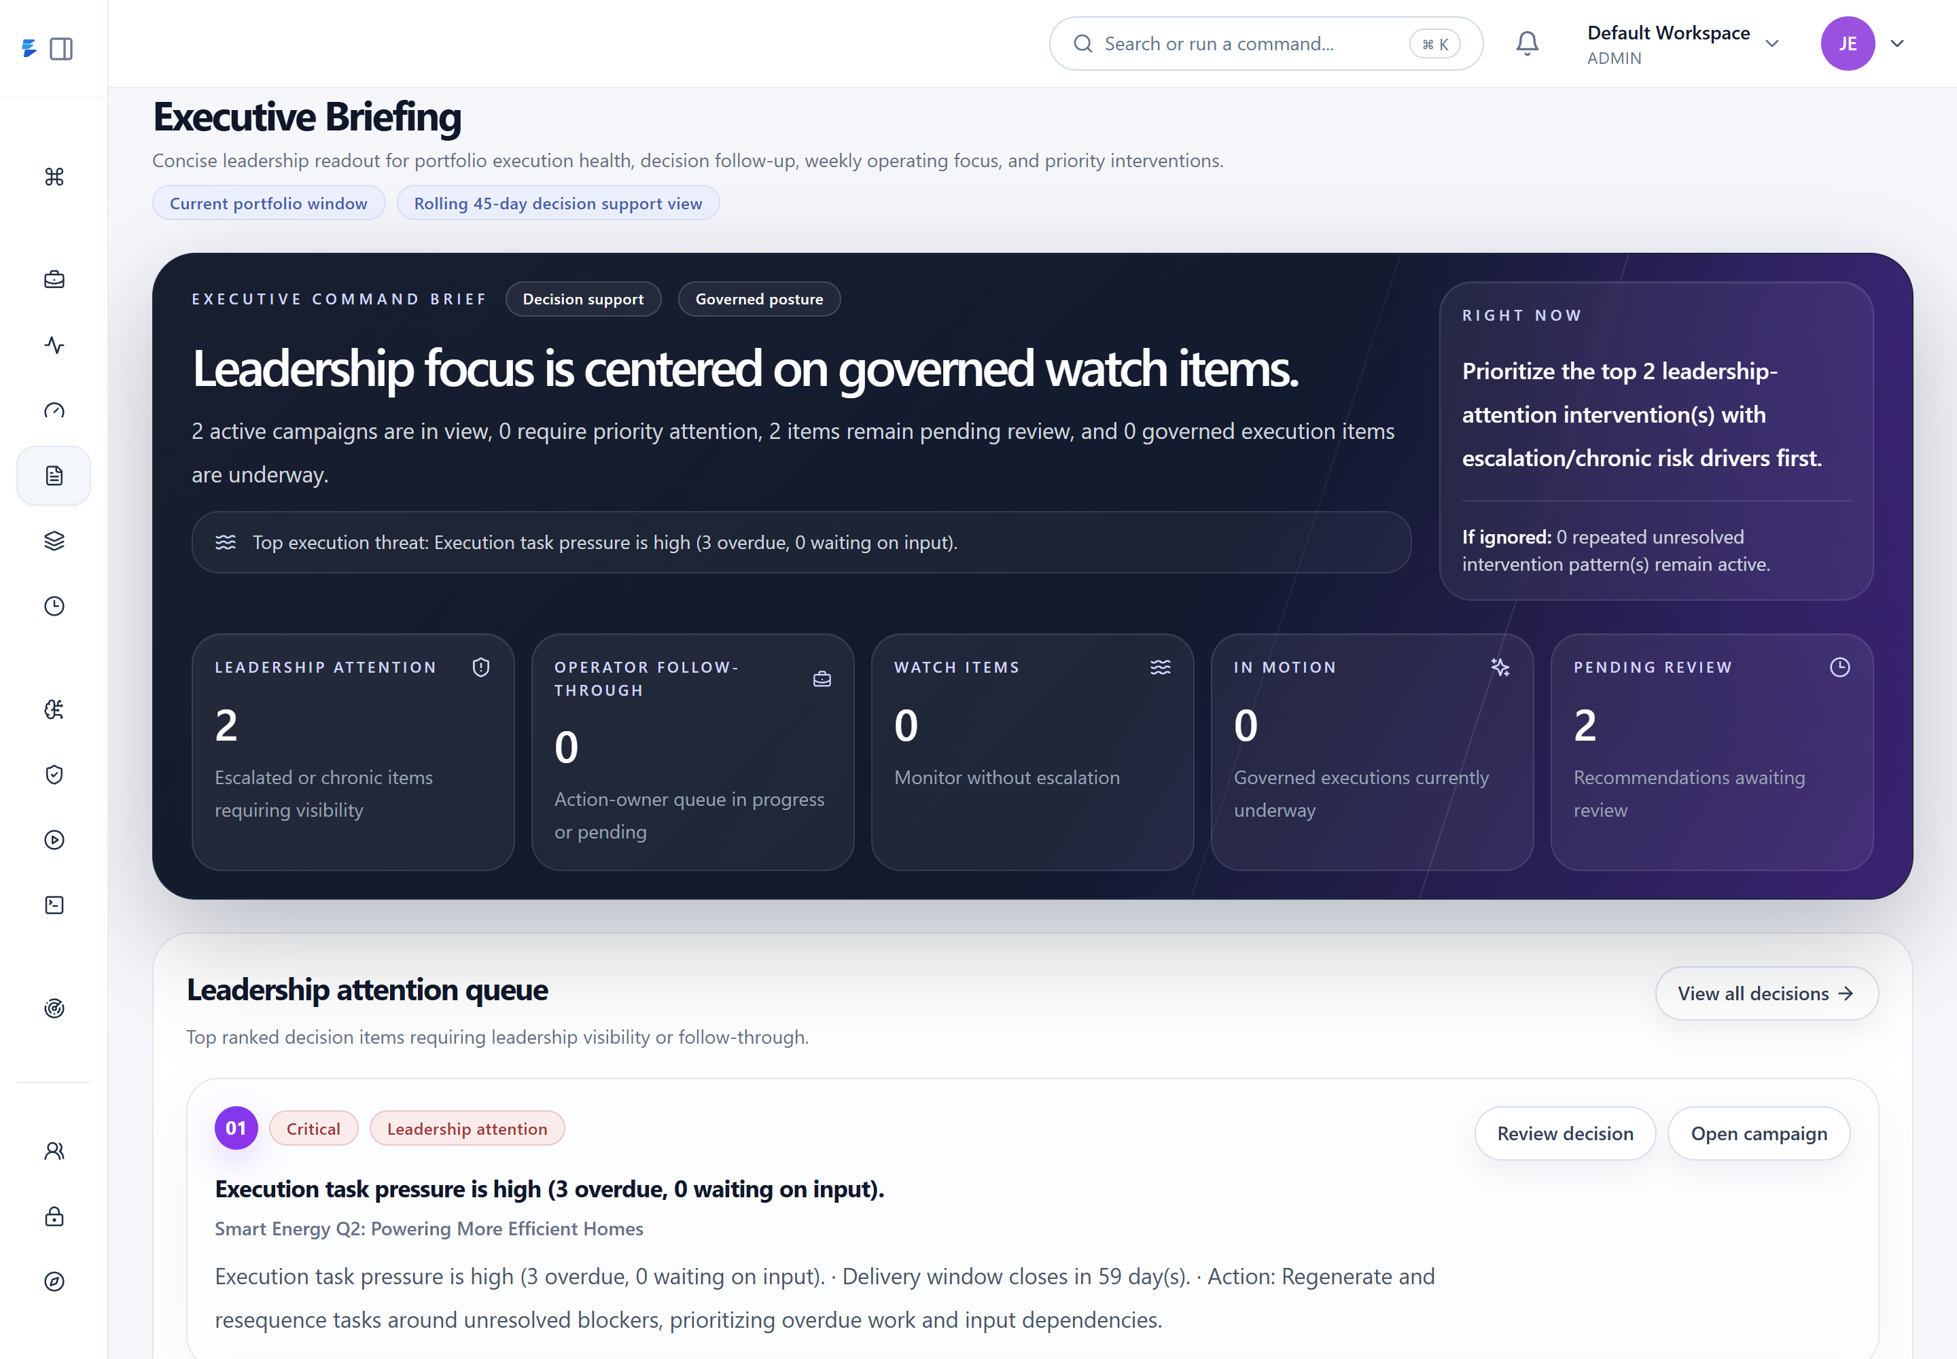Open the command-key sidebar icon
Screen dimensions: 1957x1359
(54, 176)
